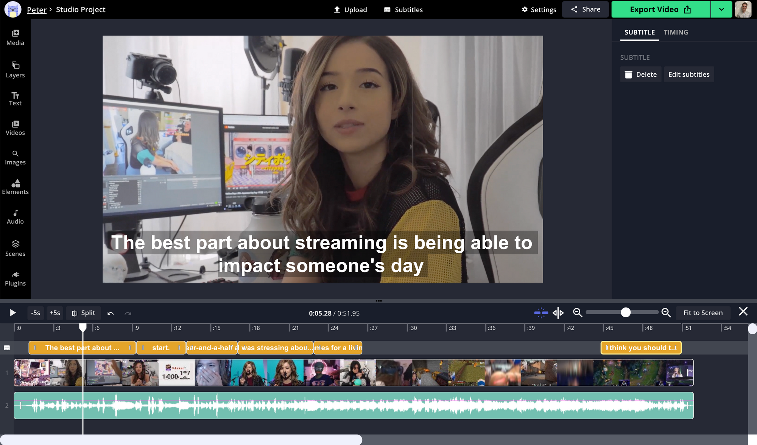
Task: Open the profile avatar menu
Action: point(743,9)
